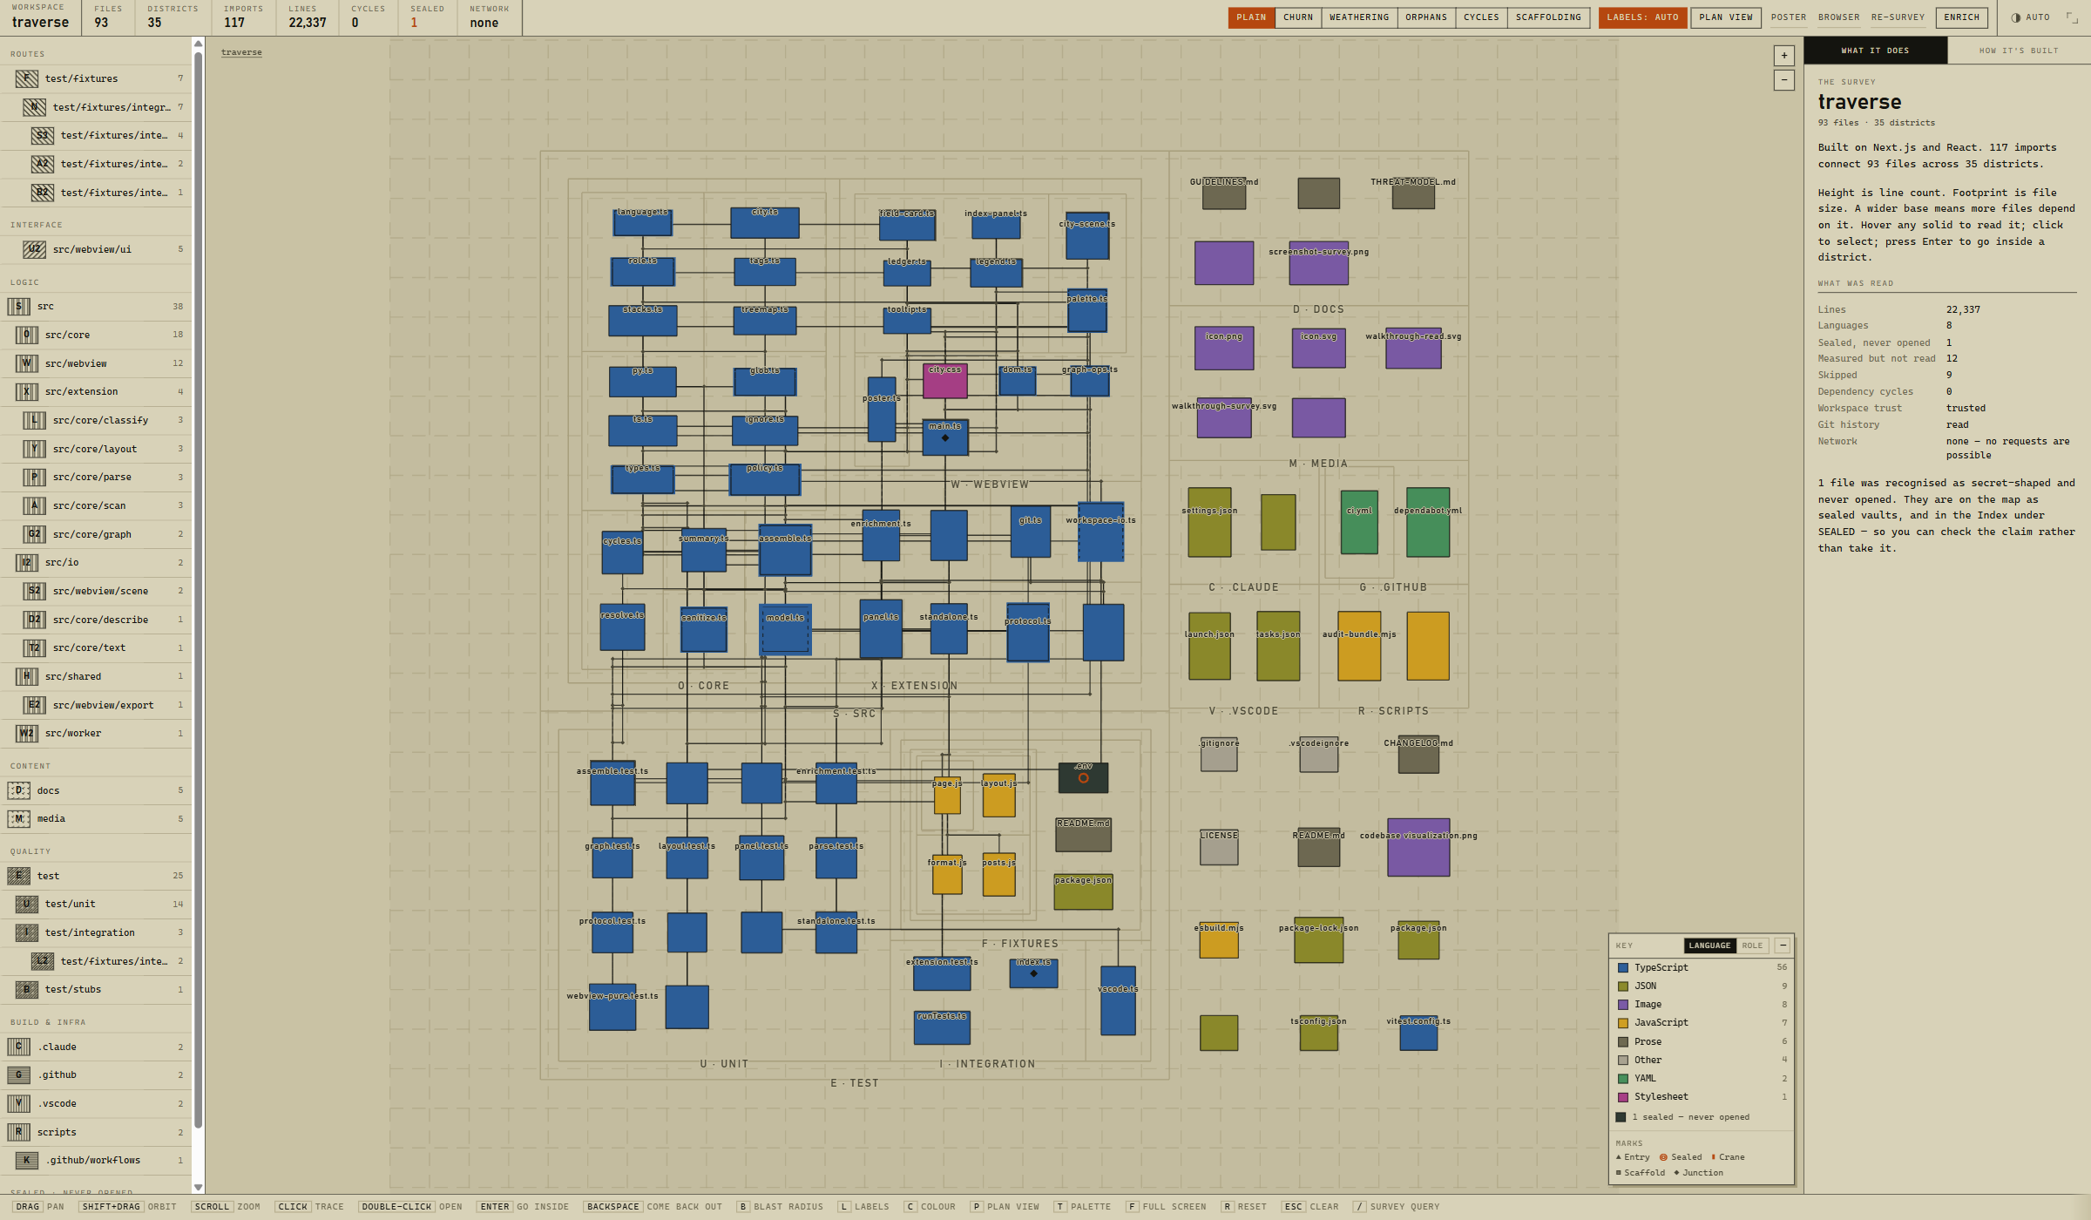This screenshot has height=1220, width=2091.
Task: Click the src/webview/scene icon
Action: coord(34,591)
